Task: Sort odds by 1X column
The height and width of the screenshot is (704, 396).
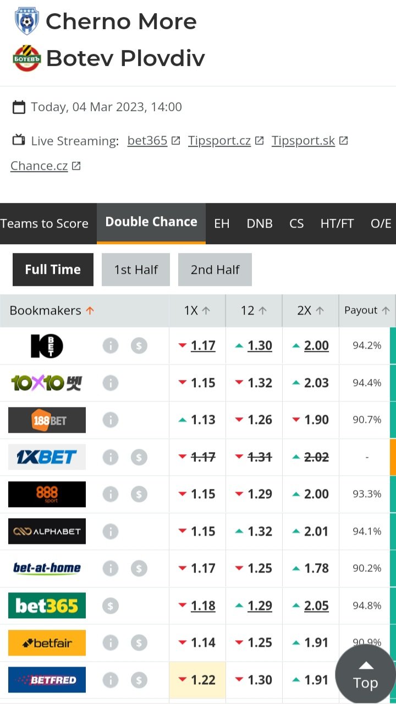Action: 197,311
